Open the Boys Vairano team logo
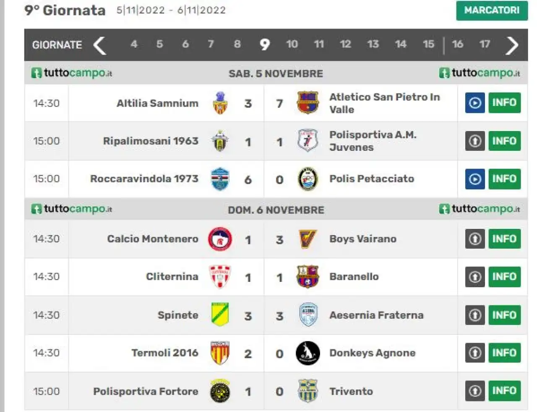Screen dimensions: 537x412 (x=308, y=239)
